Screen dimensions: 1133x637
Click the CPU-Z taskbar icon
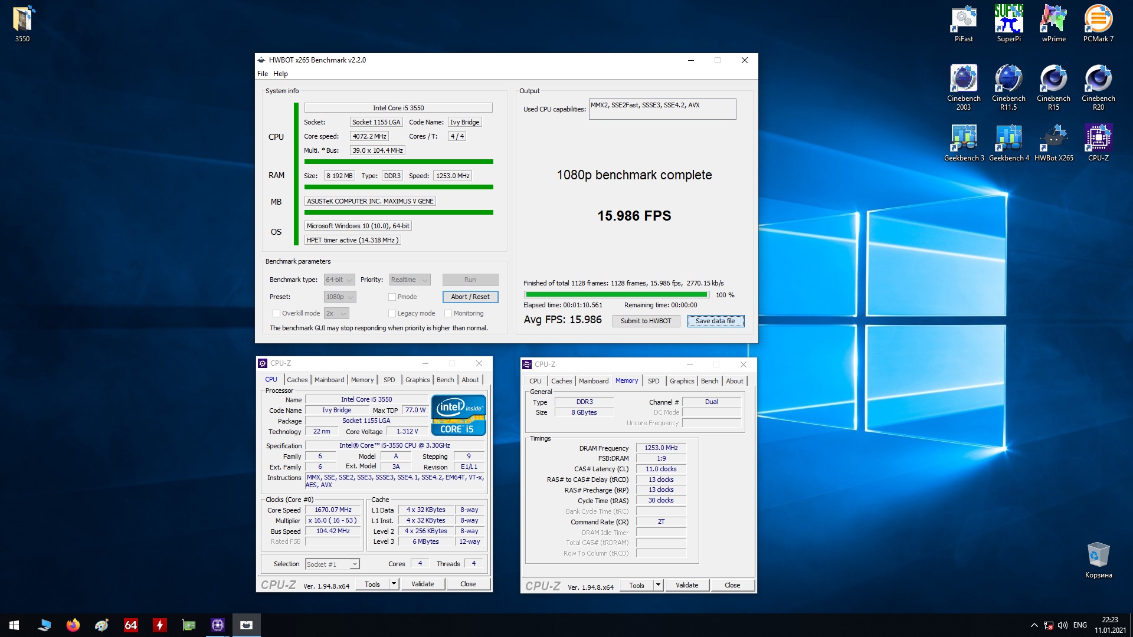218,625
